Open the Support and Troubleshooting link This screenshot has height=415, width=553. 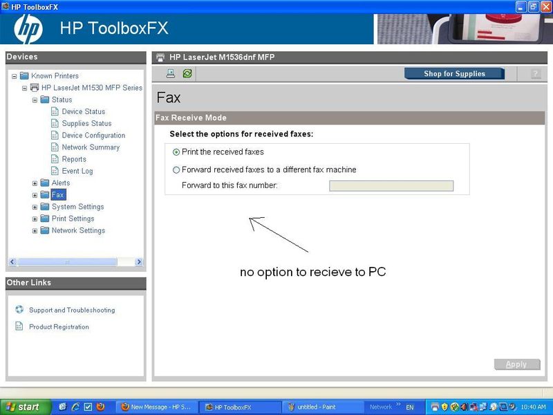(x=72, y=310)
